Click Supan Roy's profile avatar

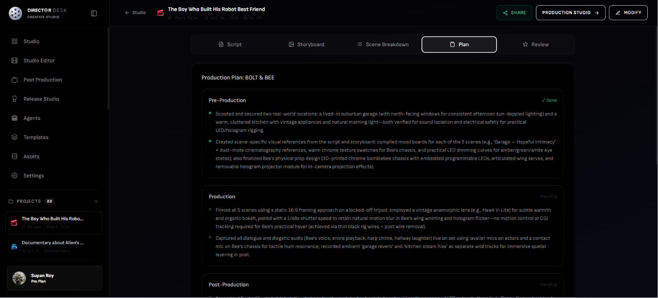[x=19, y=278]
